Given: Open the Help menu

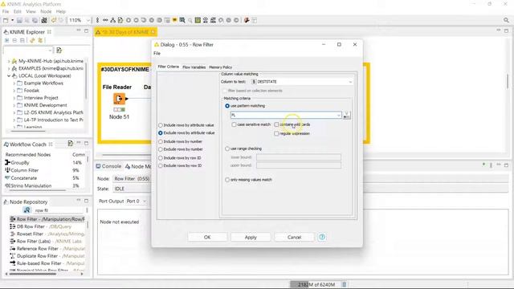Looking at the screenshot, I should (61, 11).
